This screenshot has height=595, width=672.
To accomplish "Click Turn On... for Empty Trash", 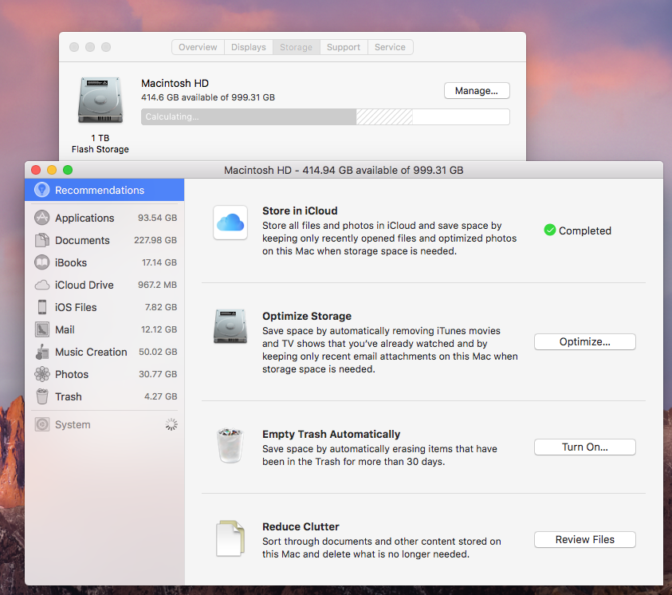I will coord(584,447).
